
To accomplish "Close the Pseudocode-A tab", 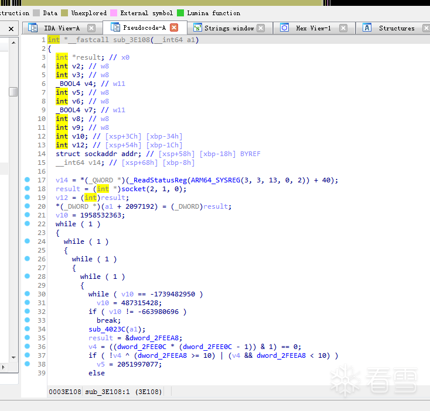I will click(174, 27).
